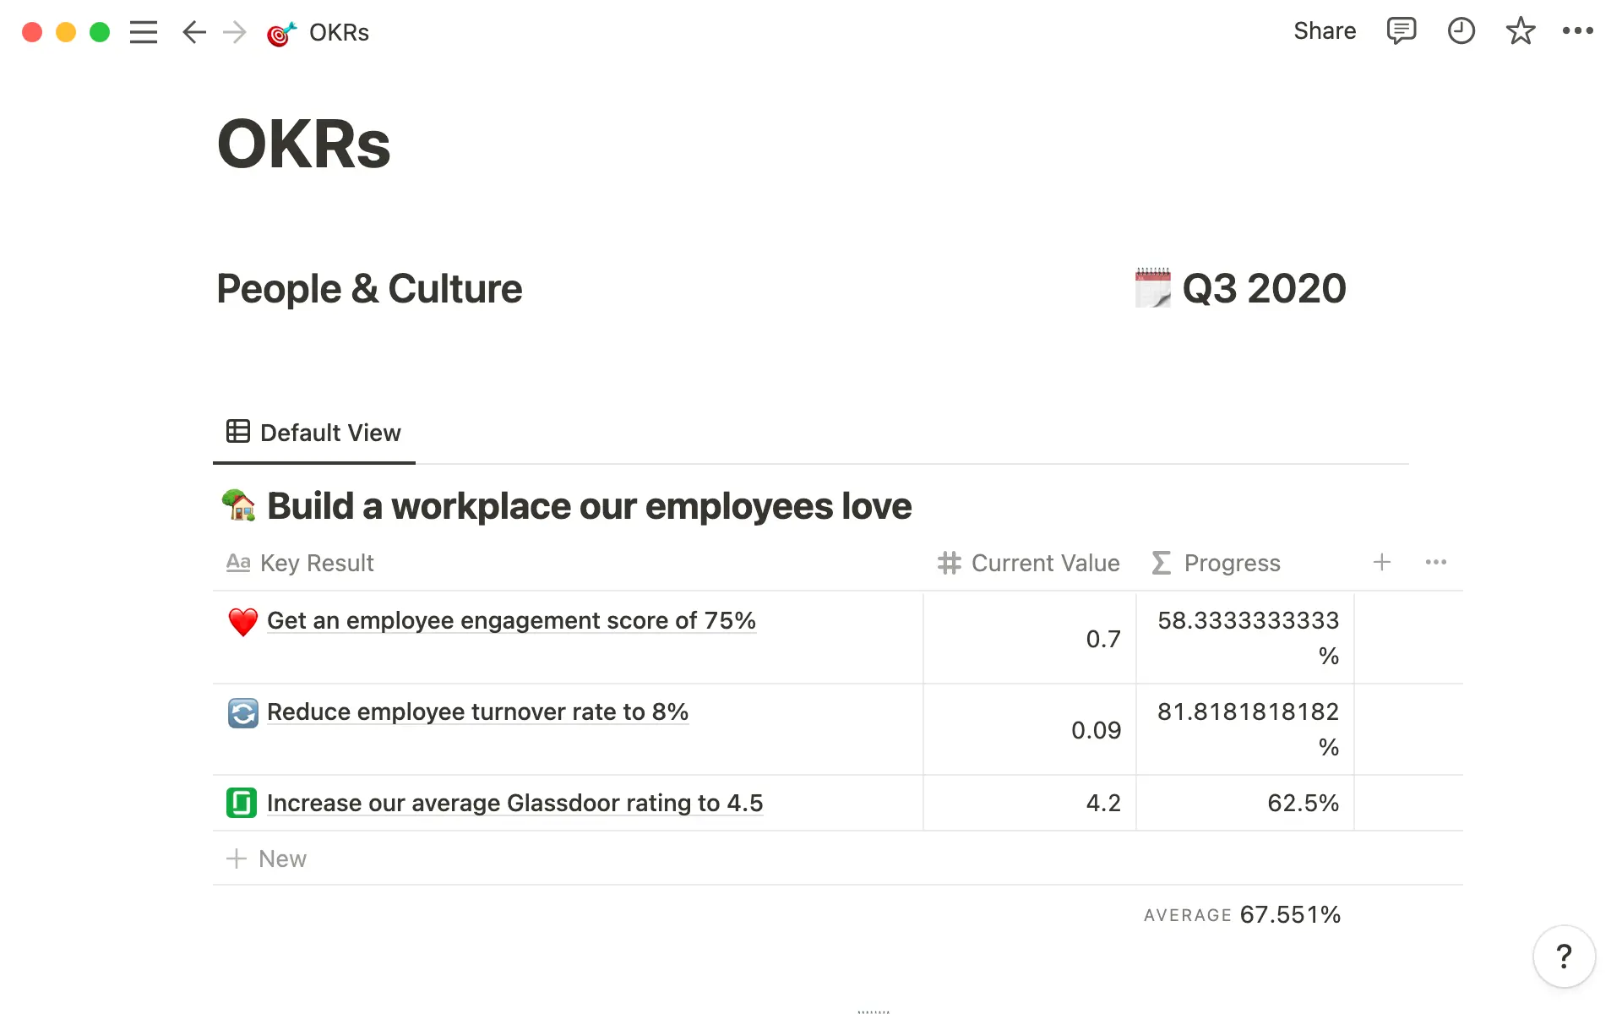The height and width of the screenshot is (1014, 1622).
Task: Add a new property column with plus
Action: click(1382, 562)
